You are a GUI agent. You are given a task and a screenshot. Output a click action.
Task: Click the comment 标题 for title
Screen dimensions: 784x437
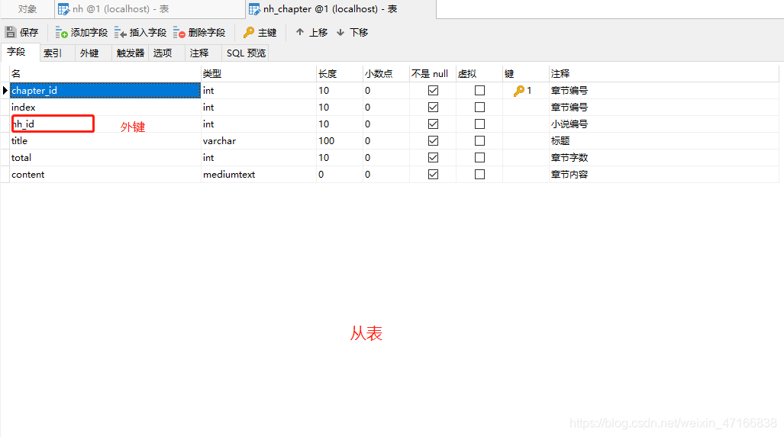pos(560,141)
